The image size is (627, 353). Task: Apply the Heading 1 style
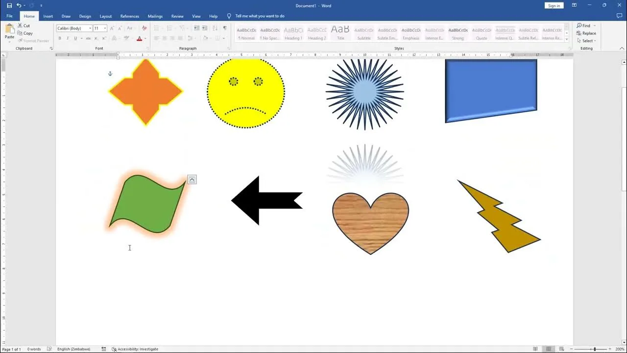coord(293,33)
